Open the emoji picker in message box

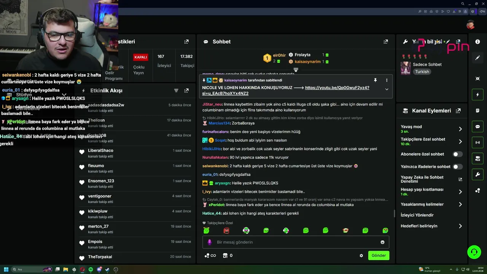pyautogui.click(x=382, y=242)
